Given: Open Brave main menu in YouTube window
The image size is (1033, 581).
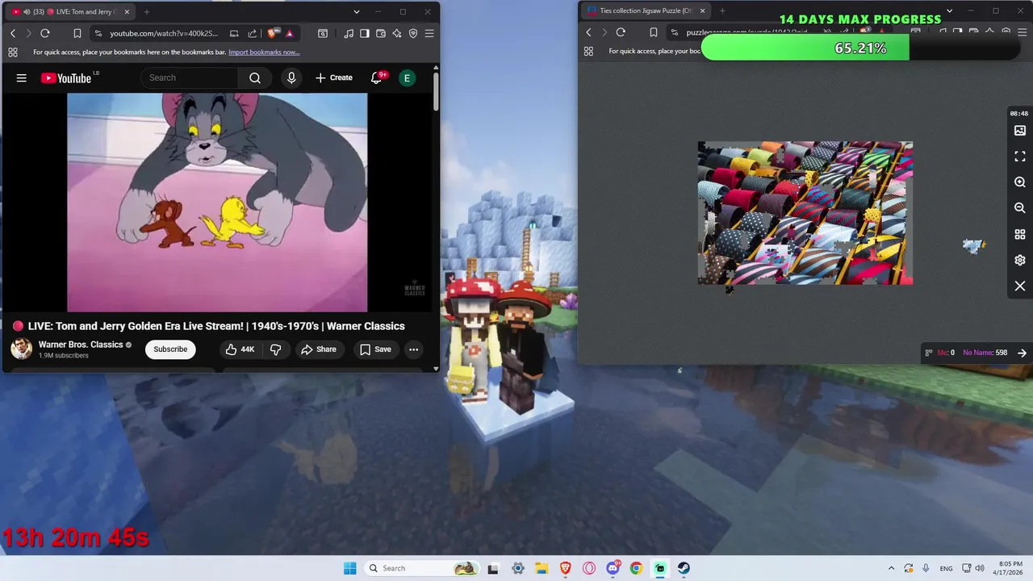Looking at the screenshot, I should (x=429, y=33).
